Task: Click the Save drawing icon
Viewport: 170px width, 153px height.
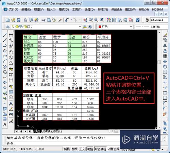Action: (x=19, y=20)
